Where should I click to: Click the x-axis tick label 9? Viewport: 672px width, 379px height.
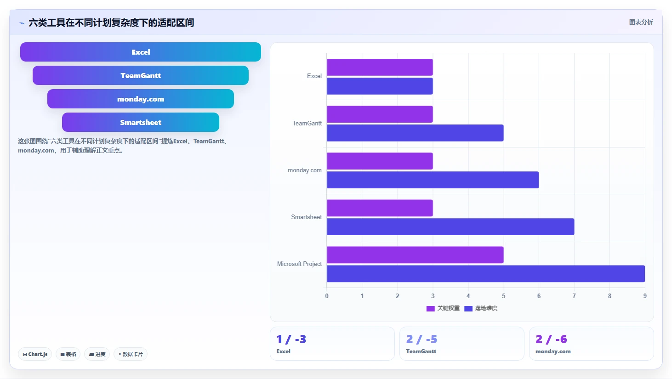(x=645, y=296)
